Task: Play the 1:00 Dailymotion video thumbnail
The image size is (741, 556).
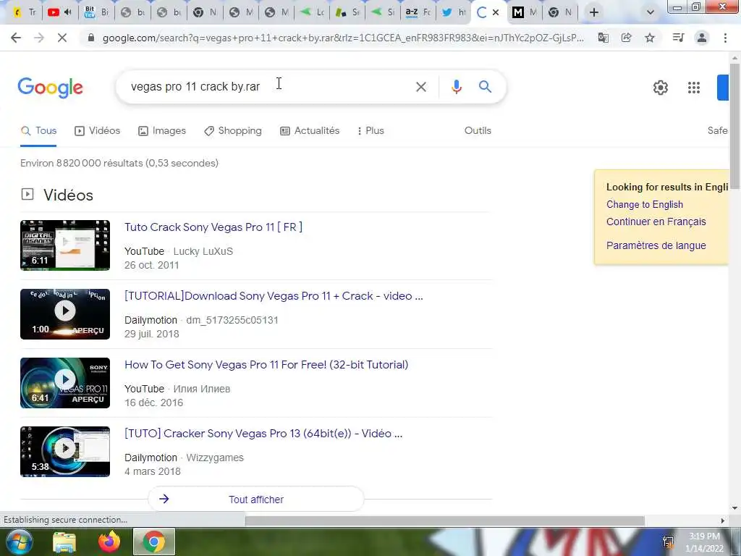Action: coord(65,314)
